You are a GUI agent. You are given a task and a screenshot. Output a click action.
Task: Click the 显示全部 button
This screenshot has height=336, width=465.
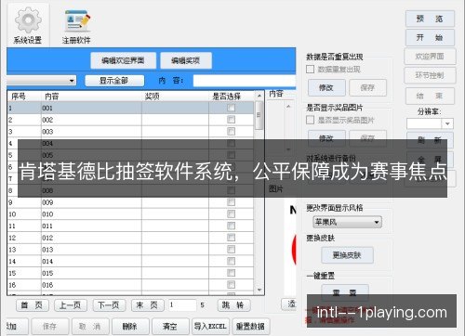(x=114, y=81)
